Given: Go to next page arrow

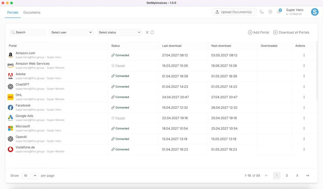Looking at the screenshot, I should 307,176.
